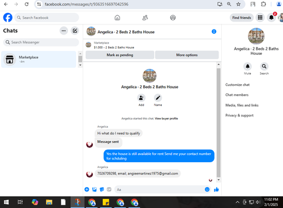Choose a GIF icon in composer

(x=109, y=189)
